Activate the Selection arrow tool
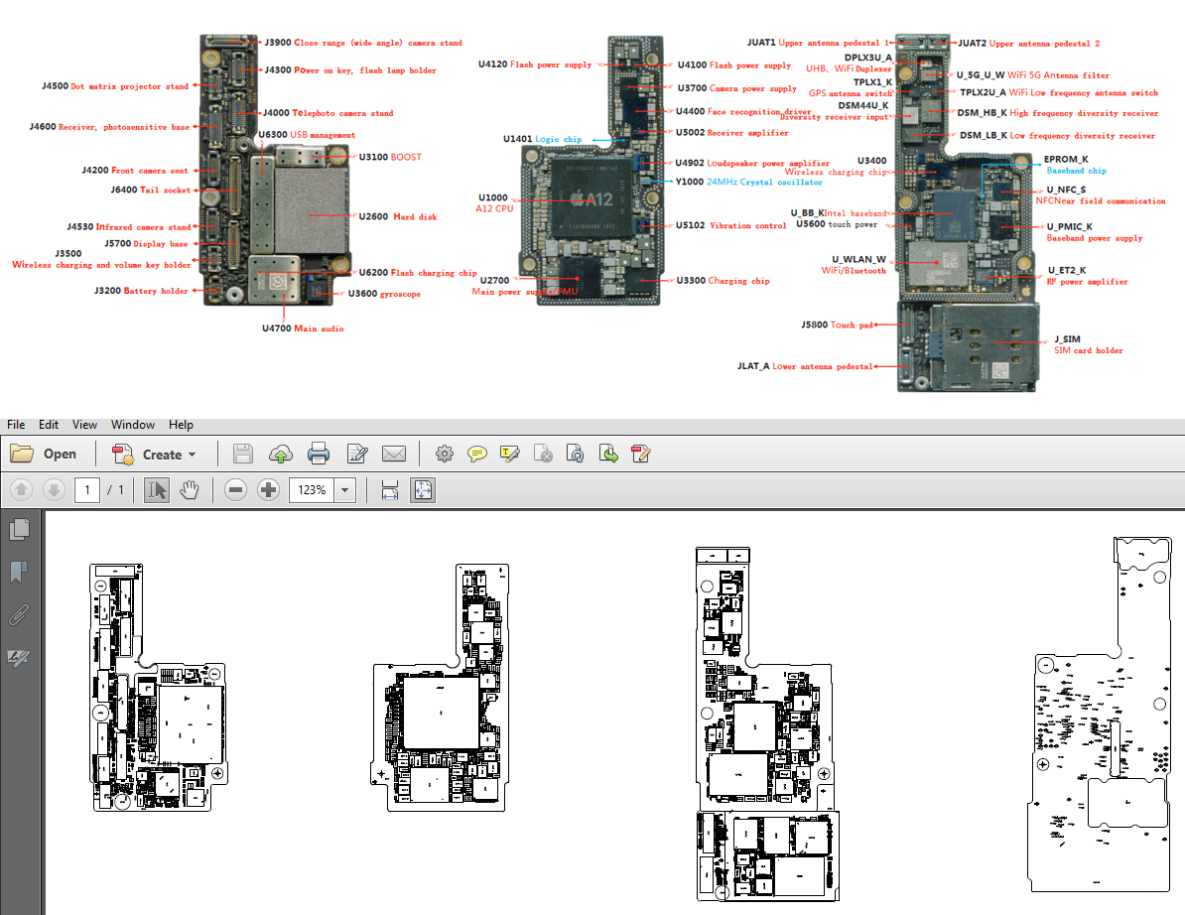This screenshot has height=915, width=1185. (156, 490)
